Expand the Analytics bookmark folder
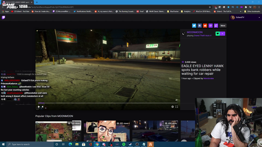Viewport: 262px width, 147px height. (x=185, y=11)
